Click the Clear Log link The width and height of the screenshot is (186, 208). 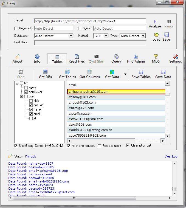pos(171,156)
